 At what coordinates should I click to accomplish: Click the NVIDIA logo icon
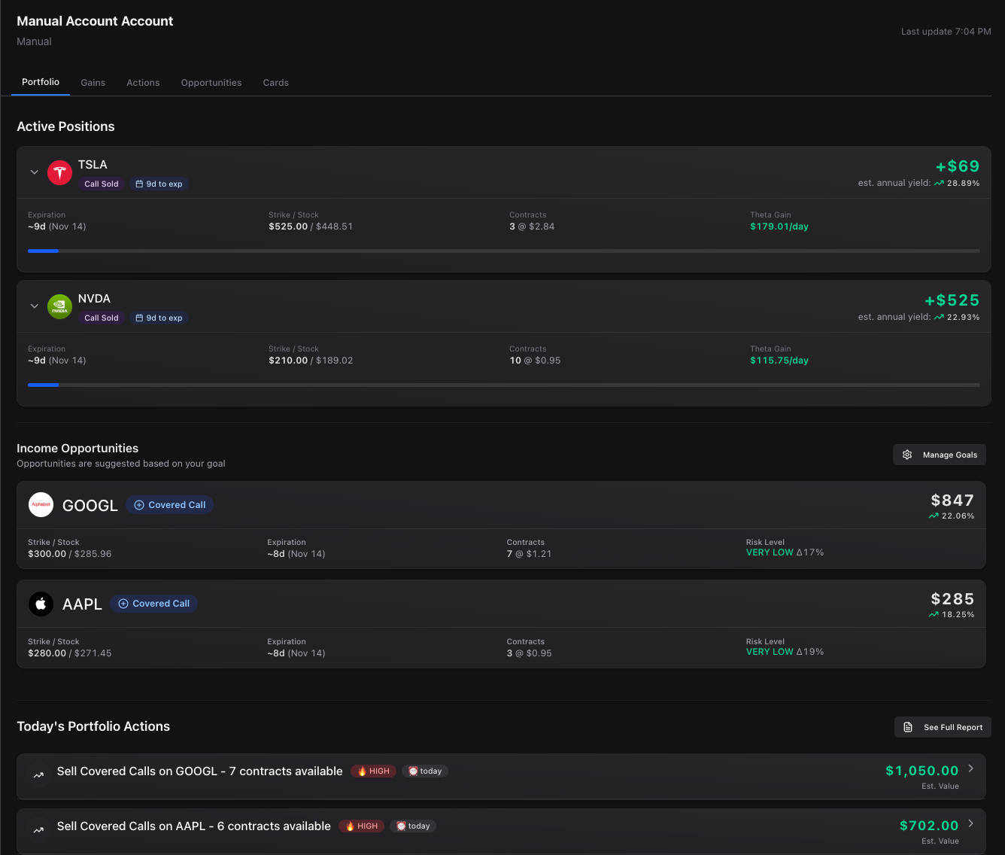pyautogui.click(x=59, y=306)
